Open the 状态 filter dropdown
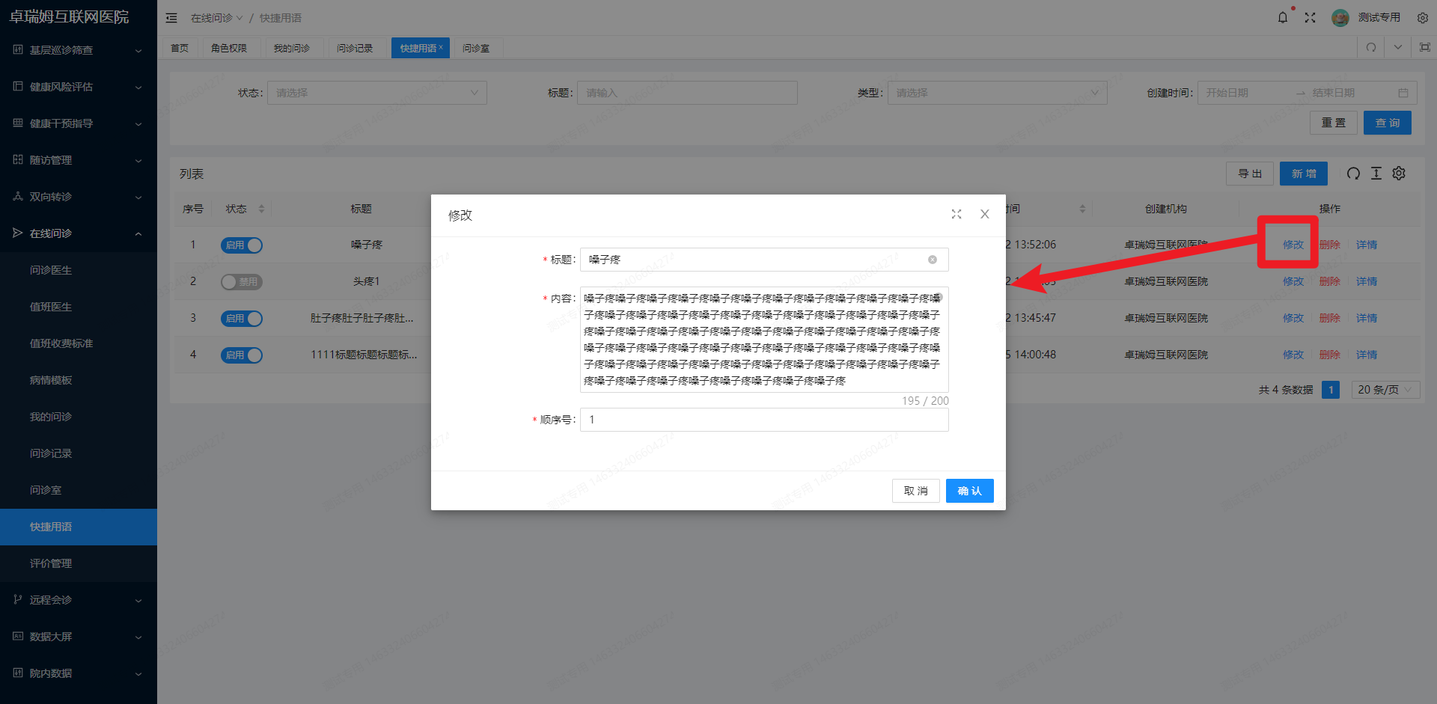This screenshot has height=704, width=1437. [x=376, y=92]
